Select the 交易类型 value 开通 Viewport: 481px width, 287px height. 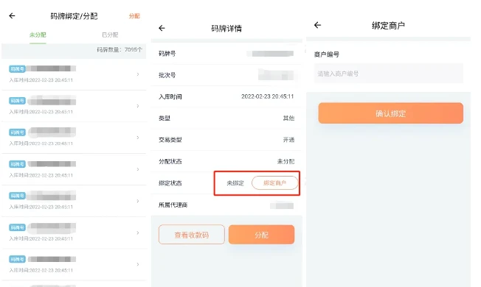click(x=288, y=140)
